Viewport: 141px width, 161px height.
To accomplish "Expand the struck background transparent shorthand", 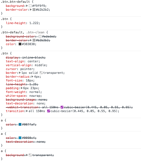I will tap(27, 155).
